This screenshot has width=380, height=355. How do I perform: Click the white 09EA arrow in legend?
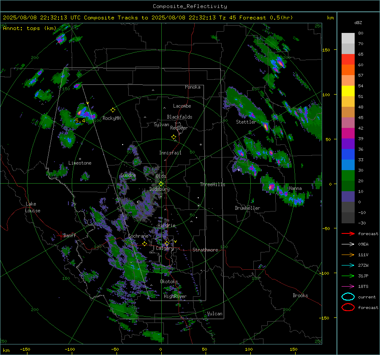click(x=348, y=244)
